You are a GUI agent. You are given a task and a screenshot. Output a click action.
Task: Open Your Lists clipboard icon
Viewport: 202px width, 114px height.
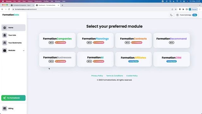tap(5, 35)
